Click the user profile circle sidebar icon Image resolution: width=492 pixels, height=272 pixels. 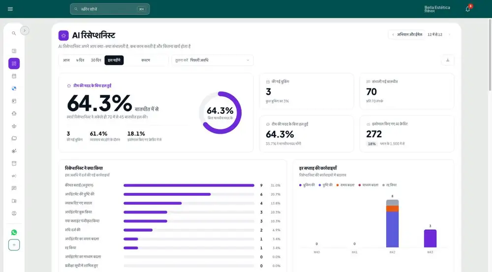pos(14,214)
